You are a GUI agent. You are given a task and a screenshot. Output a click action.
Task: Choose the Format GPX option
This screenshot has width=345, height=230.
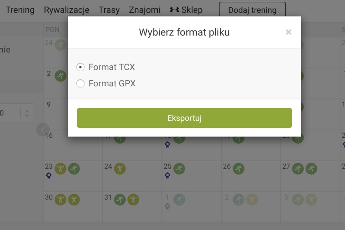[x=80, y=83]
